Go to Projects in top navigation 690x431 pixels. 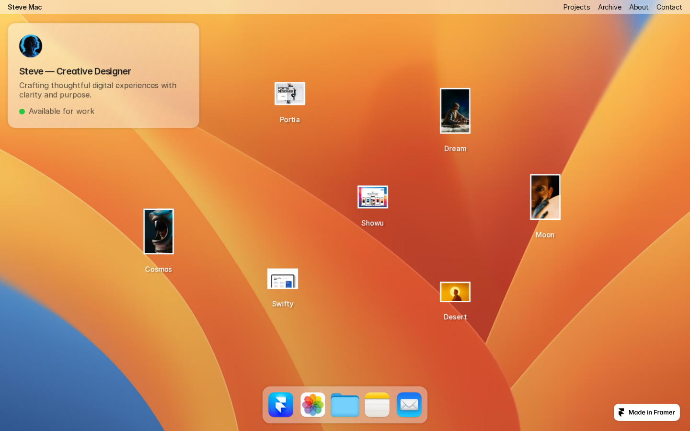pyautogui.click(x=576, y=7)
